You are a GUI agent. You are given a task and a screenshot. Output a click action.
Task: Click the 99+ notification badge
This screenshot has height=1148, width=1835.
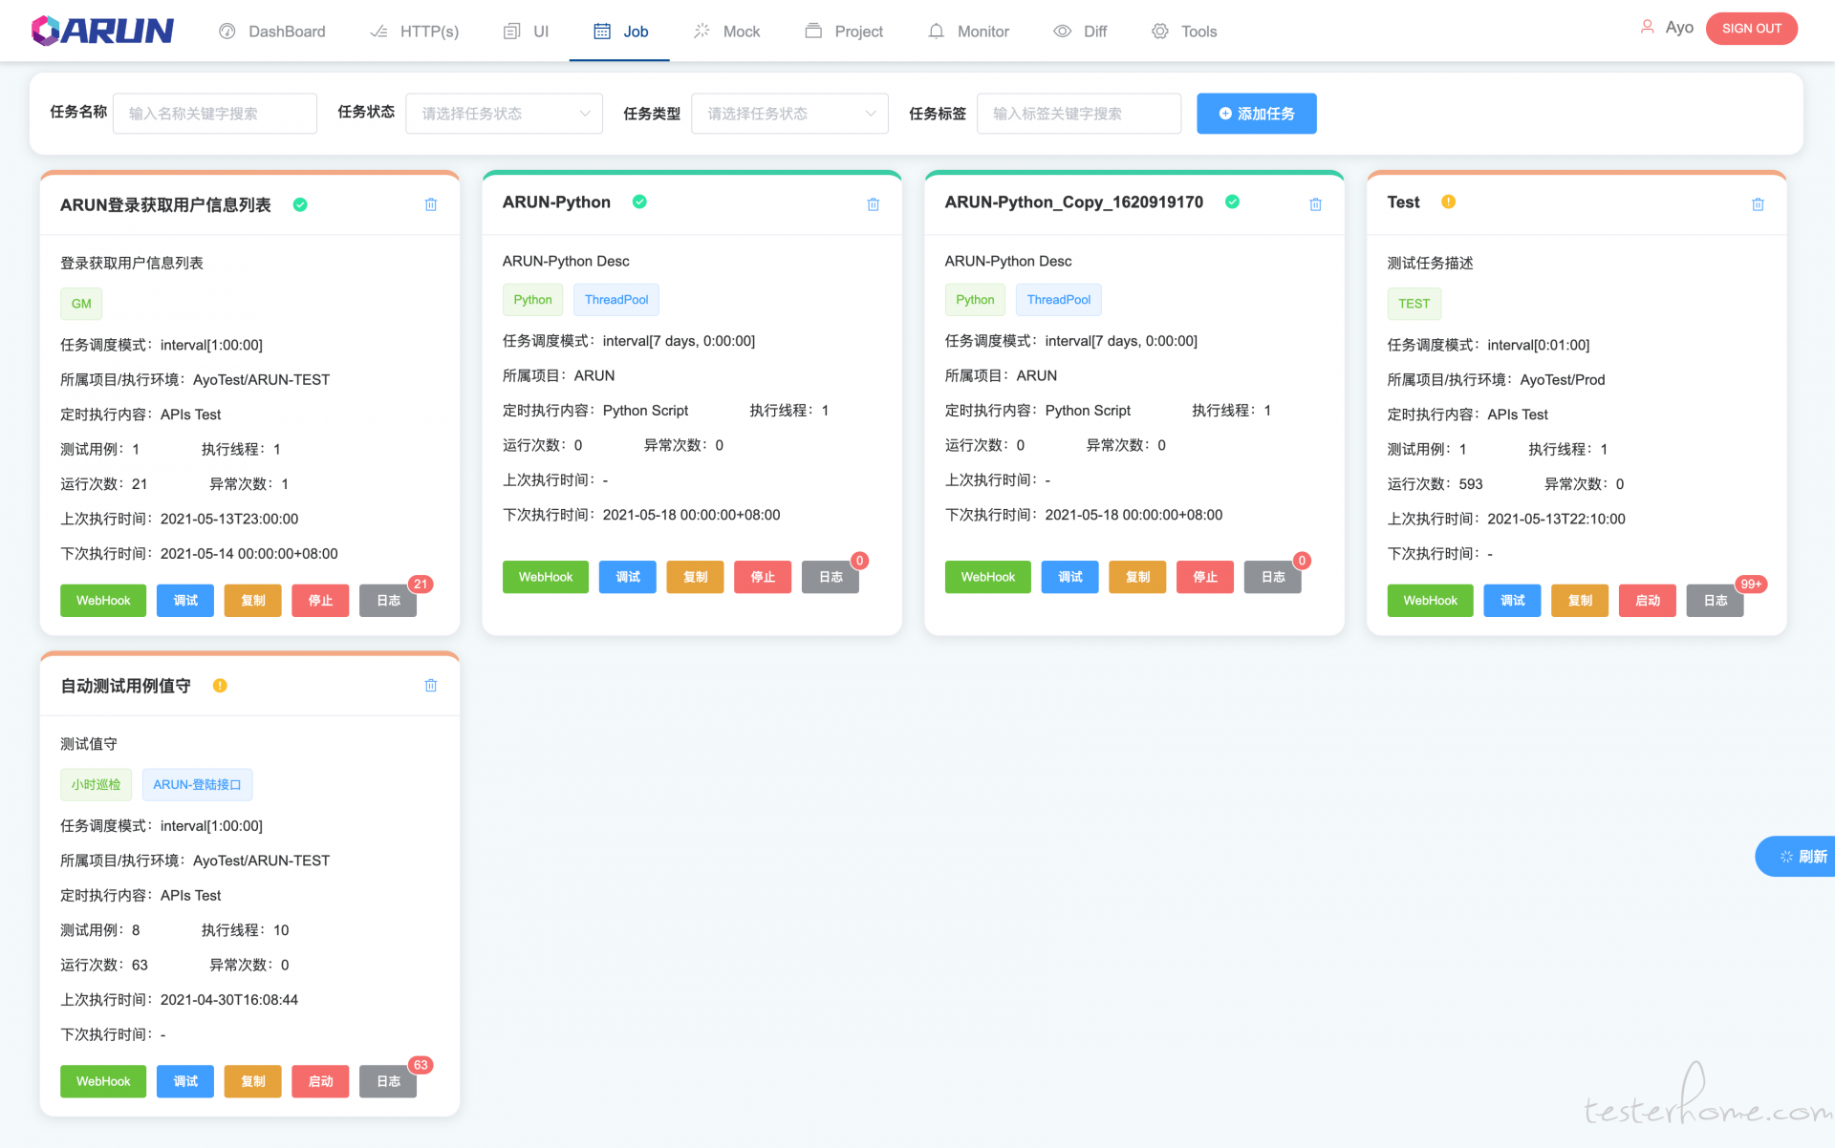pyautogui.click(x=1751, y=585)
